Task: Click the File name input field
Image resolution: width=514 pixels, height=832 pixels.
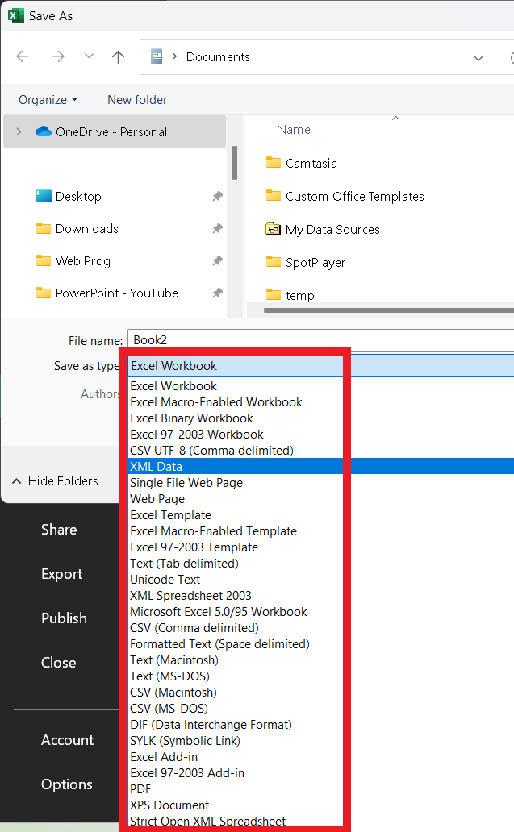Action: [x=320, y=340]
